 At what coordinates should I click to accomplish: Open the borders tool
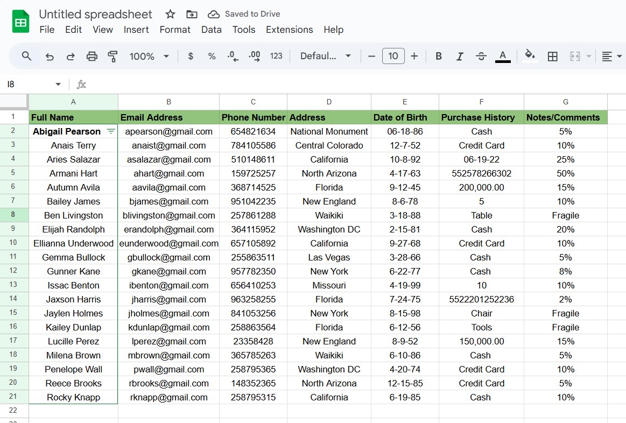(x=553, y=57)
